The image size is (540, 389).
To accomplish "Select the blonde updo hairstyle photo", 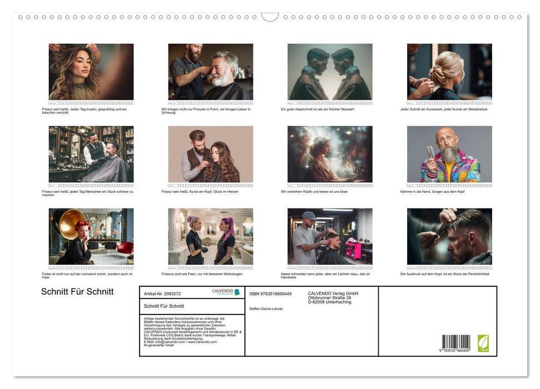I will click(449, 72).
